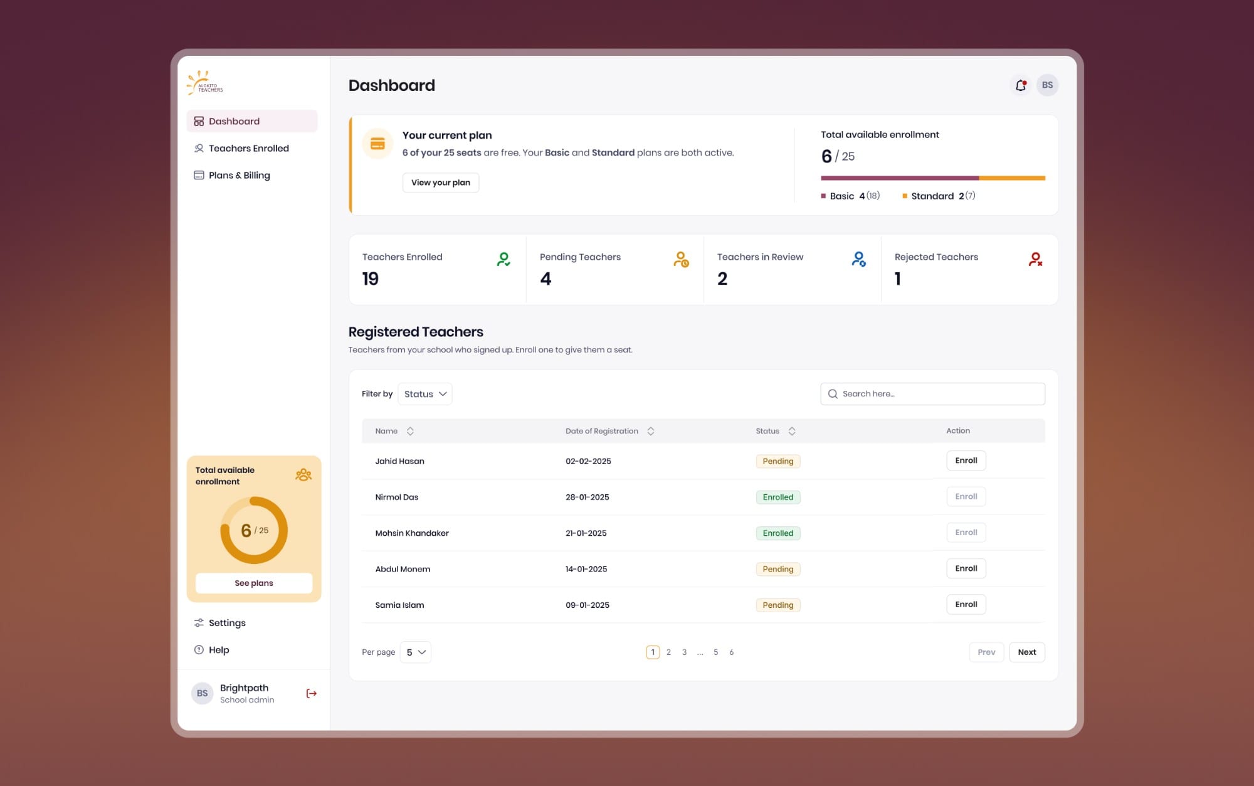Click the 6/25 donut chart
Image resolution: width=1254 pixels, height=786 pixels.
254,531
